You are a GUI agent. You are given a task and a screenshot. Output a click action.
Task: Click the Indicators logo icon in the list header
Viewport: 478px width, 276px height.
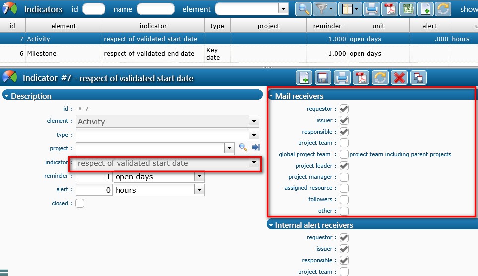pos(10,9)
